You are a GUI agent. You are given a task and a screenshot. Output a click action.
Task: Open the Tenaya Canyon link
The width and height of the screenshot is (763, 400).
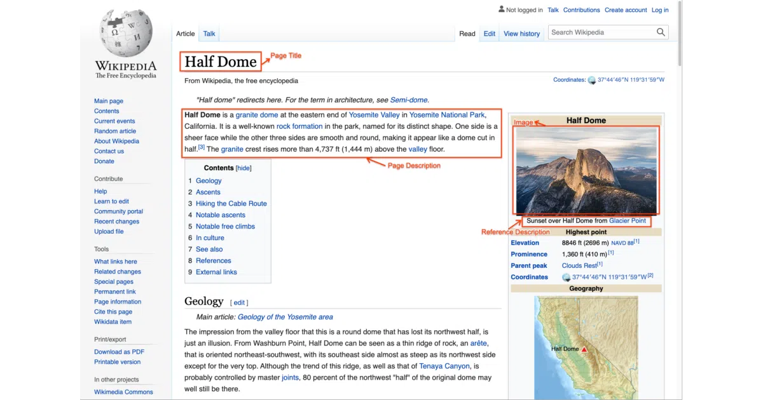445,366
